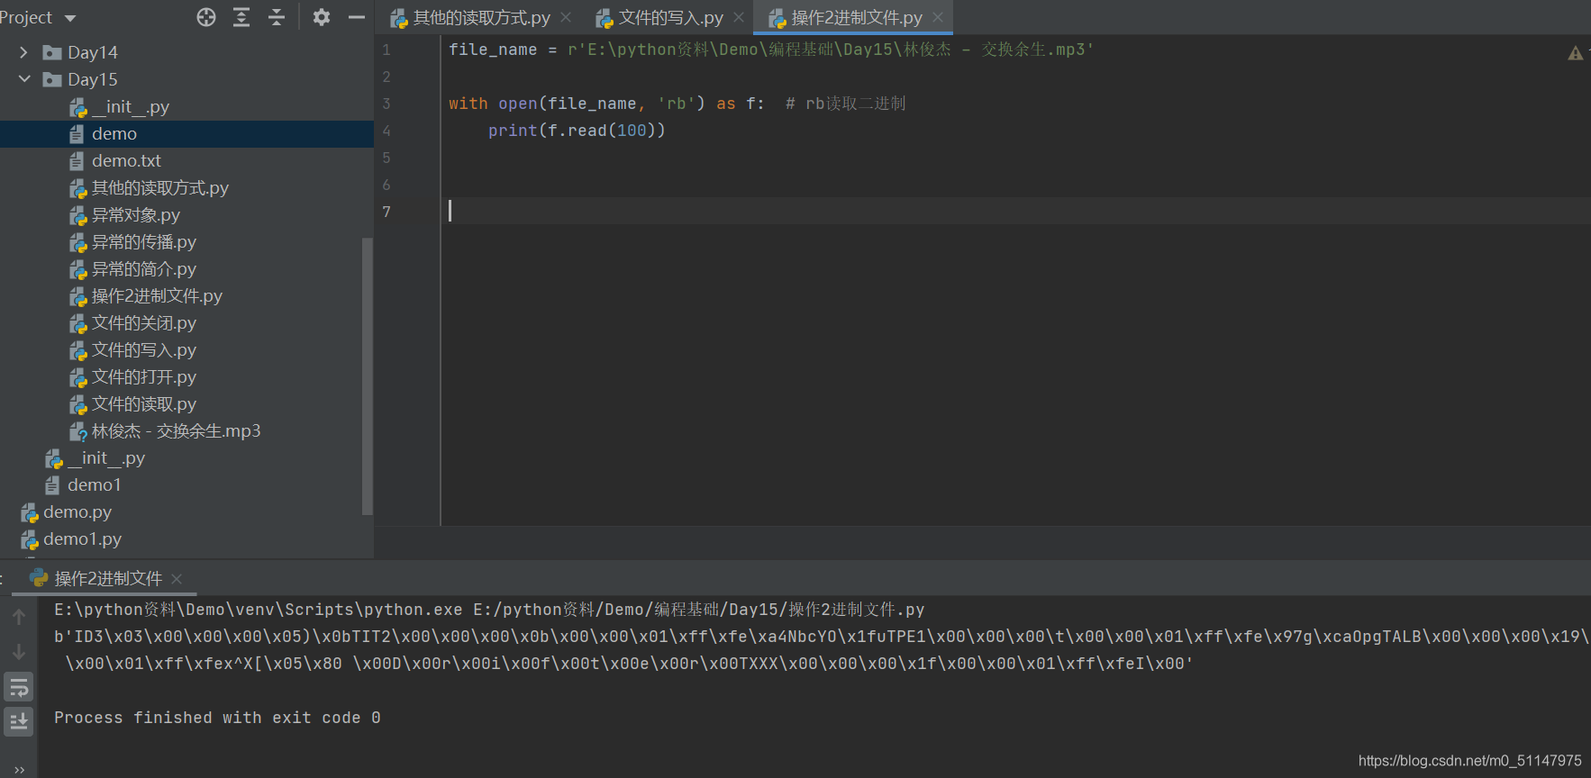Click the Collapse All icon in Project toolbar
This screenshot has width=1591, height=778.
click(x=277, y=17)
